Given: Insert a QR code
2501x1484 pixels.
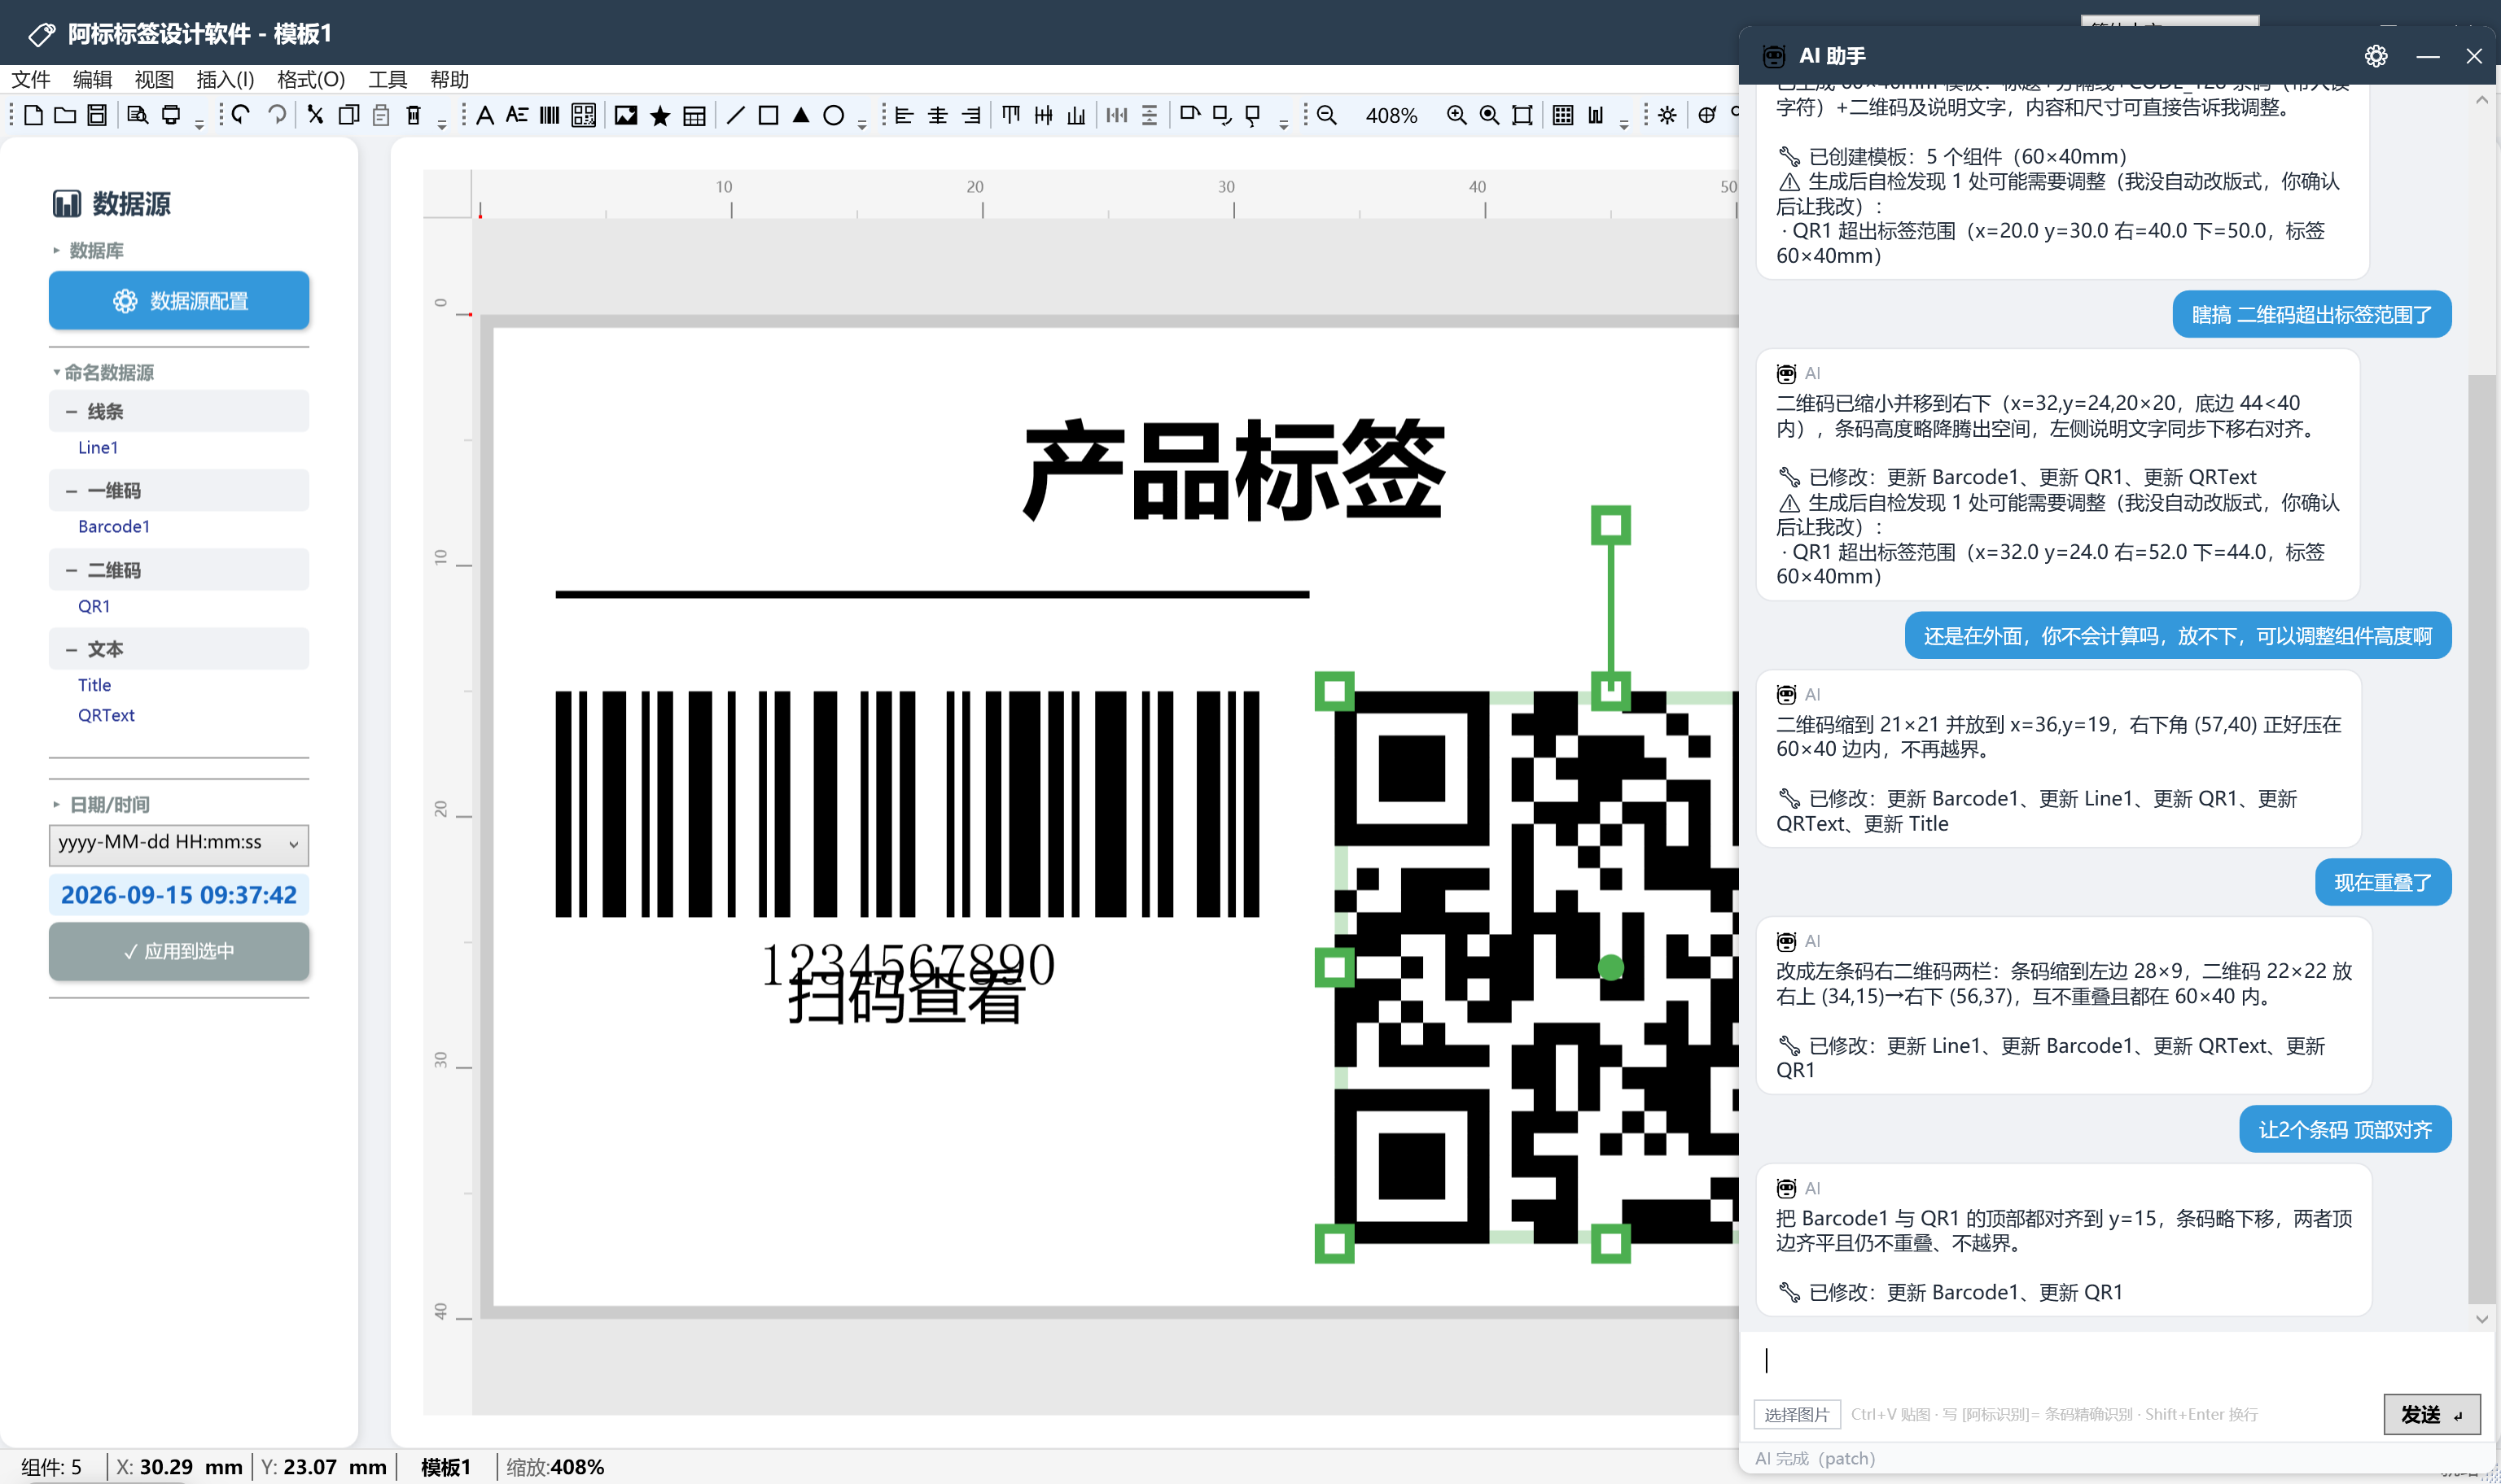Looking at the screenshot, I should pos(583,115).
